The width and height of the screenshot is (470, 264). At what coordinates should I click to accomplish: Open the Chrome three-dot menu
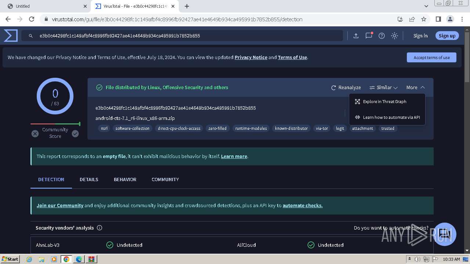(462, 19)
